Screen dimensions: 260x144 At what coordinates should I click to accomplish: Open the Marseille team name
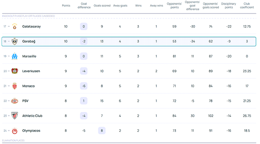coord(29,56)
